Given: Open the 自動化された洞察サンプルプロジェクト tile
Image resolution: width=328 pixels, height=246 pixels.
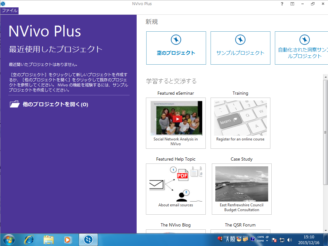Looking at the screenshot, I should pos(301,48).
